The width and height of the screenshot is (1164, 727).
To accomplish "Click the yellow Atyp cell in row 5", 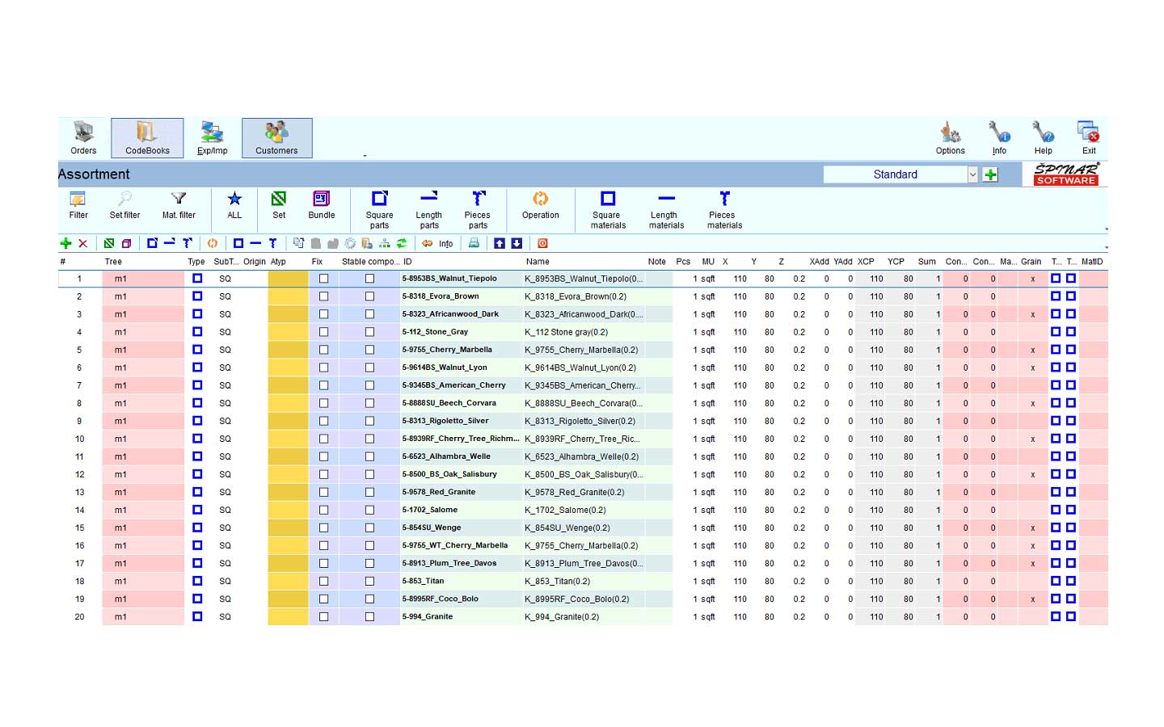I will (288, 350).
